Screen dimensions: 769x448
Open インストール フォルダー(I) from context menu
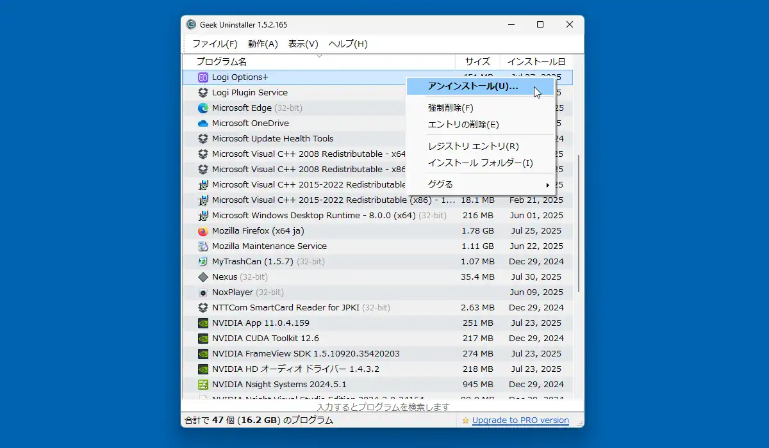[481, 163]
